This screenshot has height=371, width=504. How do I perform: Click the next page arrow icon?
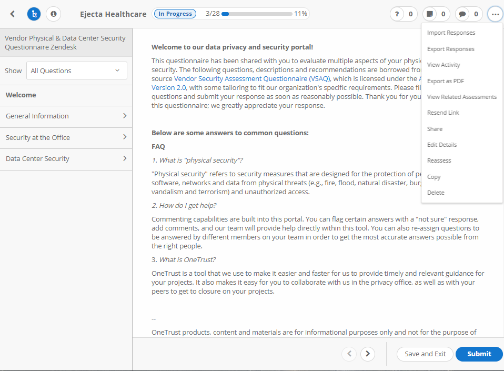pos(367,354)
